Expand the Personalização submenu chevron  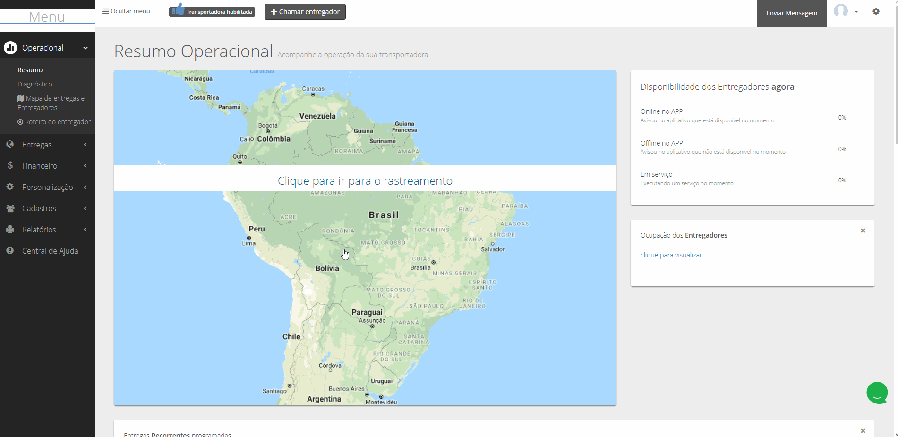86,187
